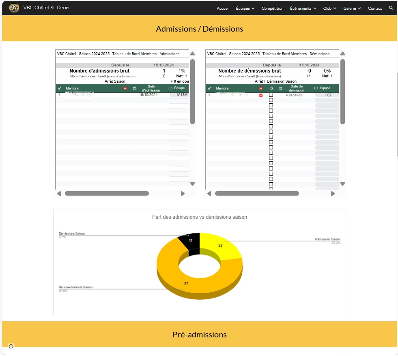Tick the second row démission checkbox
Image resolution: width=398 pixels, height=356 pixels.
(271, 100)
